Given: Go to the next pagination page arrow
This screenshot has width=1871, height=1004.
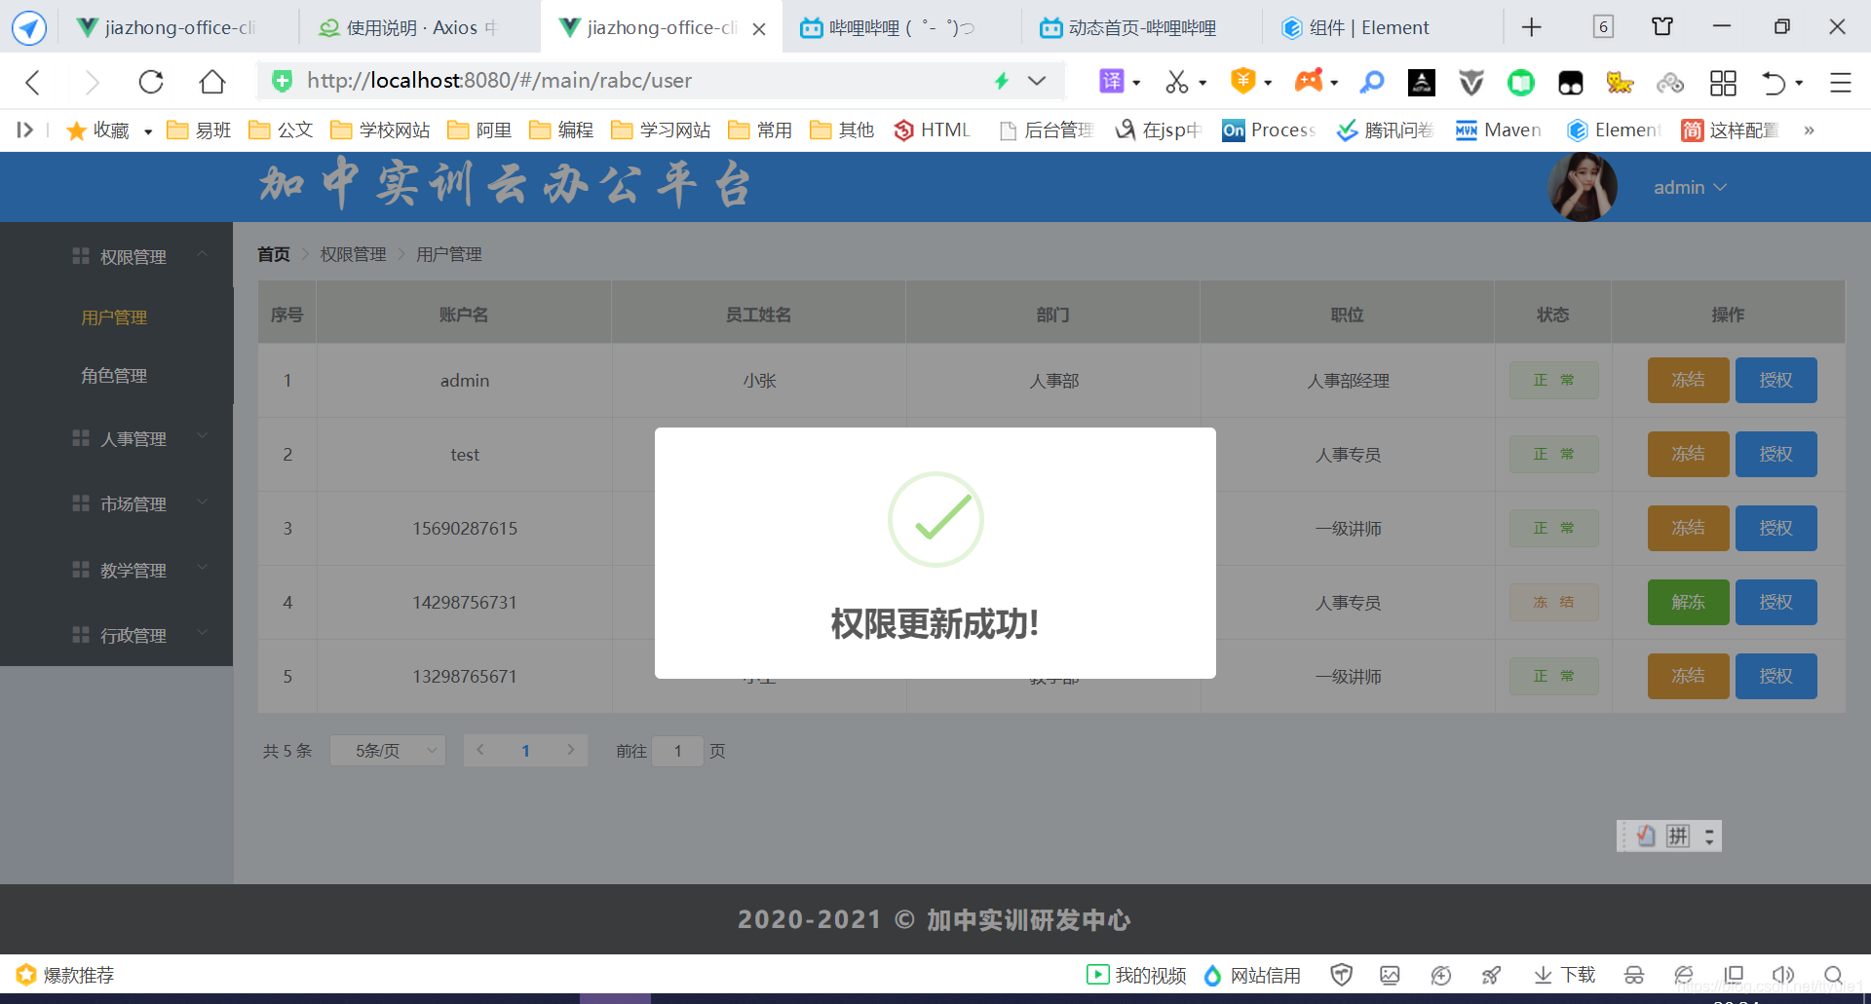Looking at the screenshot, I should [571, 750].
